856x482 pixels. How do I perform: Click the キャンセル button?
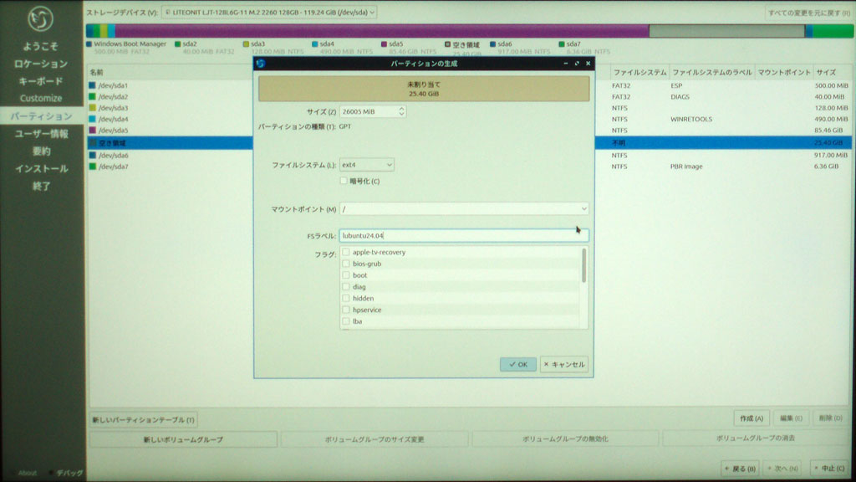(564, 364)
